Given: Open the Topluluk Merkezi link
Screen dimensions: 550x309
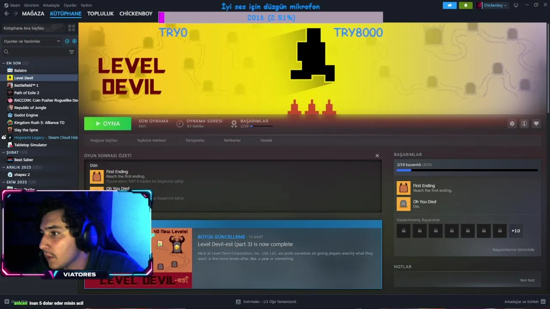Looking at the screenshot, I should pyautogui.click(x=151, y=140).
